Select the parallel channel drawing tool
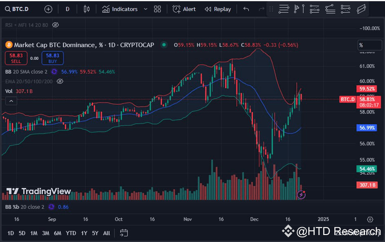Viewport: 385px width, 242px height. coord(361,9)
